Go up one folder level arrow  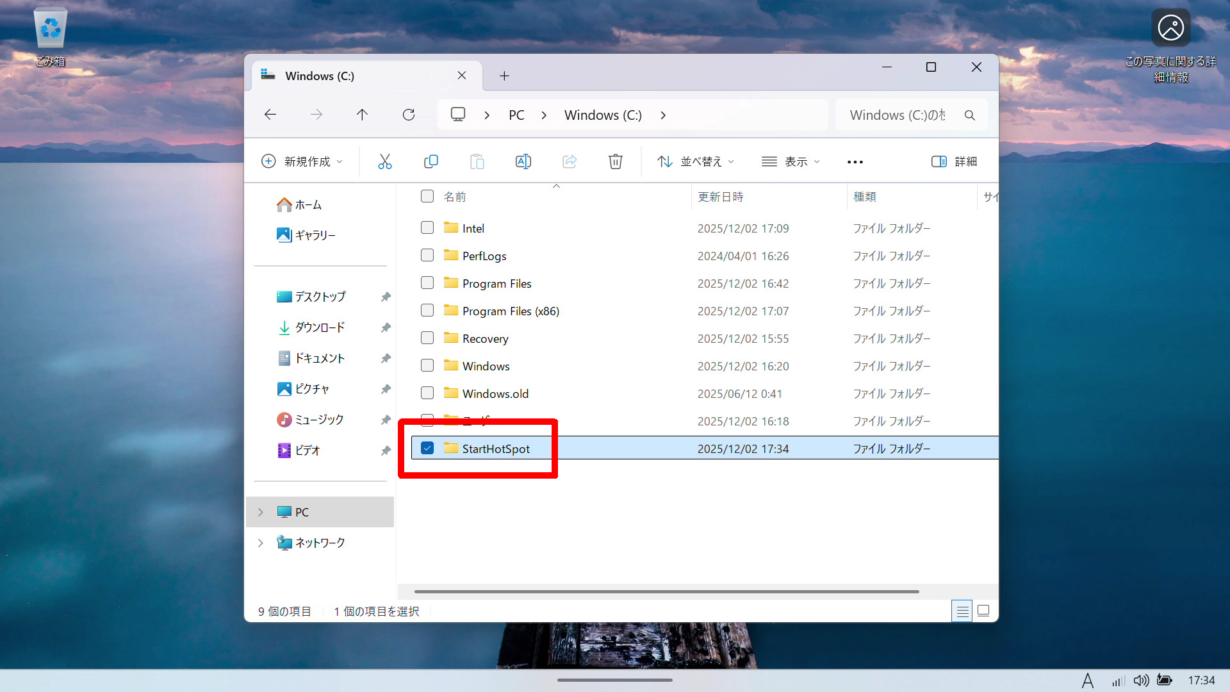pos(362,115)
